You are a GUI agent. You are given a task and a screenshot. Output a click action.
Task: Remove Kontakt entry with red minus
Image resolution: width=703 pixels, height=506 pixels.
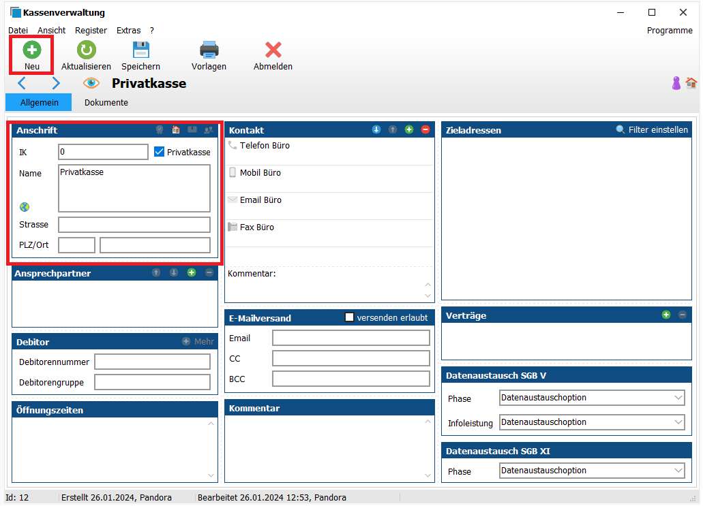tap(425, 129)
